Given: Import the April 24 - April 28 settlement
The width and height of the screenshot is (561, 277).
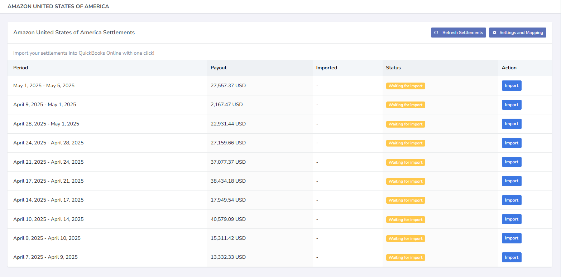Looking at the screenshot, I should click(x=512, y=143).
